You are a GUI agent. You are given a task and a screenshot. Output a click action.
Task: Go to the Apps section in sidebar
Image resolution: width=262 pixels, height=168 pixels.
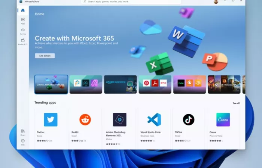[x=23, y=21]
